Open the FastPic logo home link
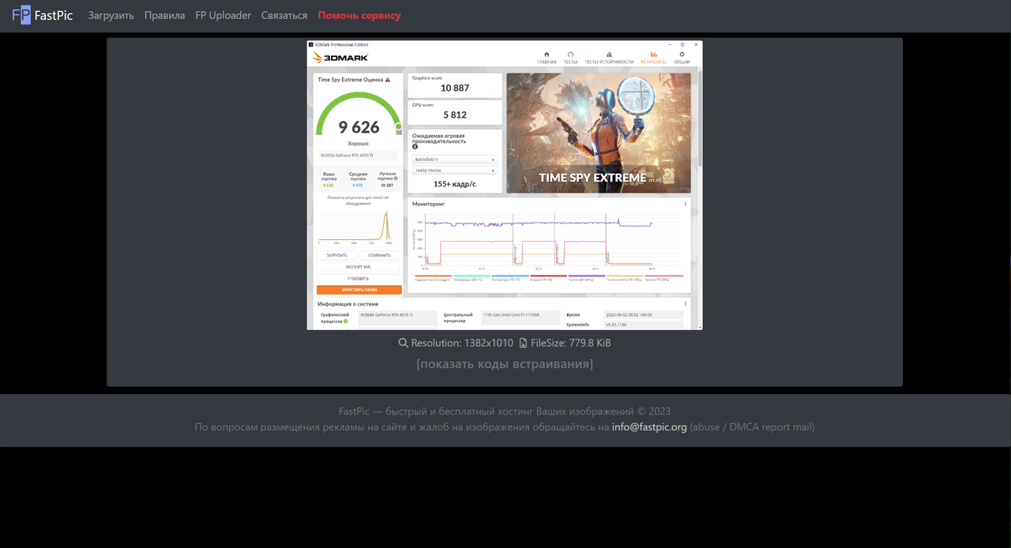 click(x=43, y=15)
